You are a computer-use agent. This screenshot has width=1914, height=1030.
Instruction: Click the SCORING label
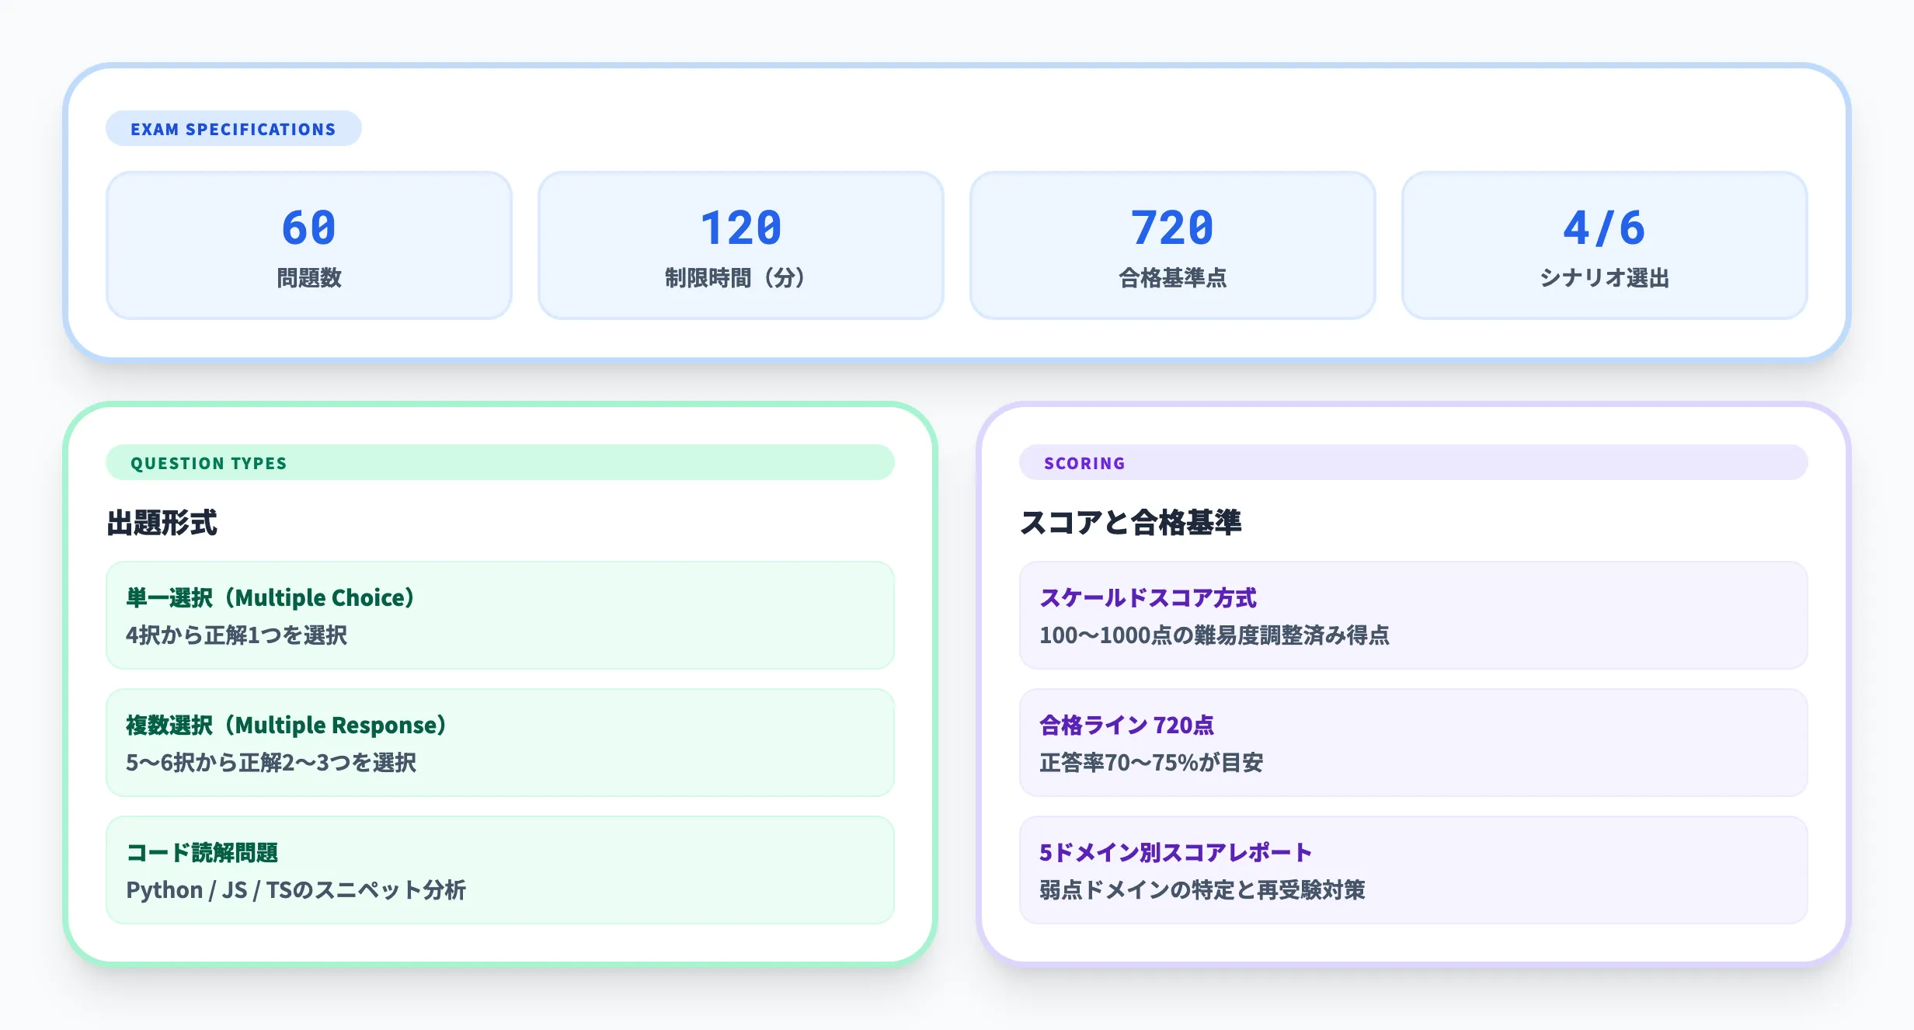[x=1414, y=463]
